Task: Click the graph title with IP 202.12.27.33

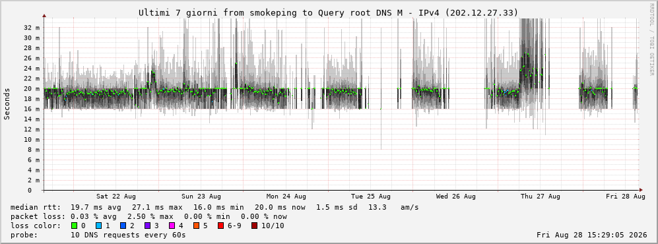Action: tap(329, 13)
